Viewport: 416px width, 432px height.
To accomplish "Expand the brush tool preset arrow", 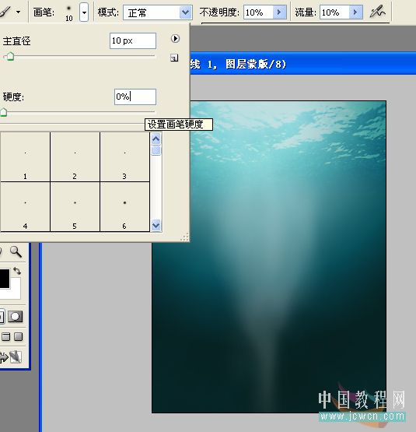I will pos(19,12).
